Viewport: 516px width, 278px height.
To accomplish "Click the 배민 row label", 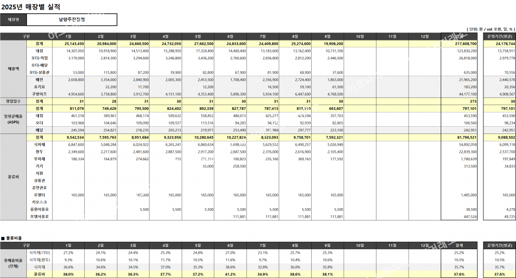I will 39,79.
